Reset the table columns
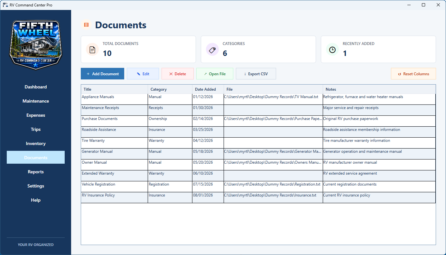This screenshot has height=255, width=446. pos(413,74)
